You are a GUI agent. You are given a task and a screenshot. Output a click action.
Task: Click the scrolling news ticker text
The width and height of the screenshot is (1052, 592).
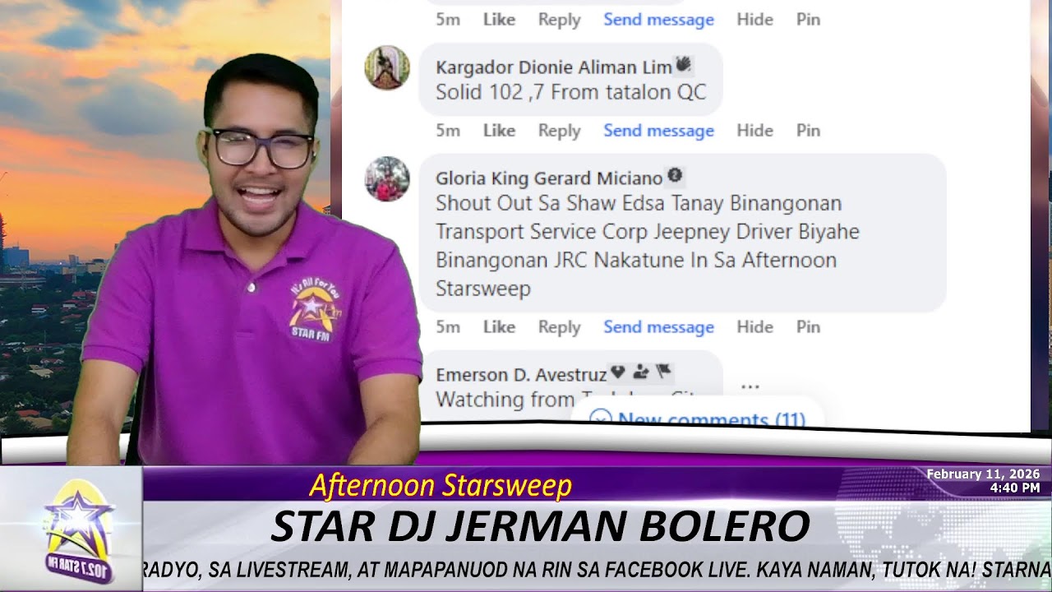tap(597, 569)
